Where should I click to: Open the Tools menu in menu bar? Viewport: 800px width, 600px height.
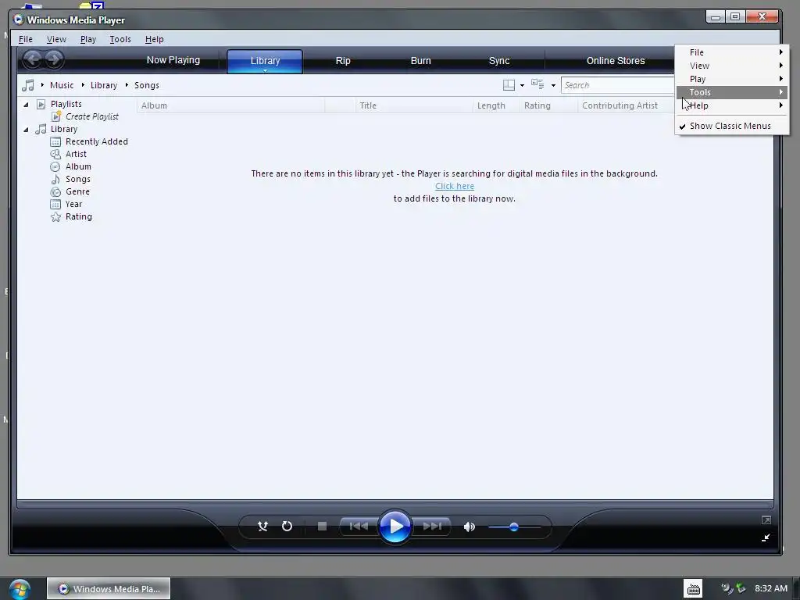click(120, 39)
